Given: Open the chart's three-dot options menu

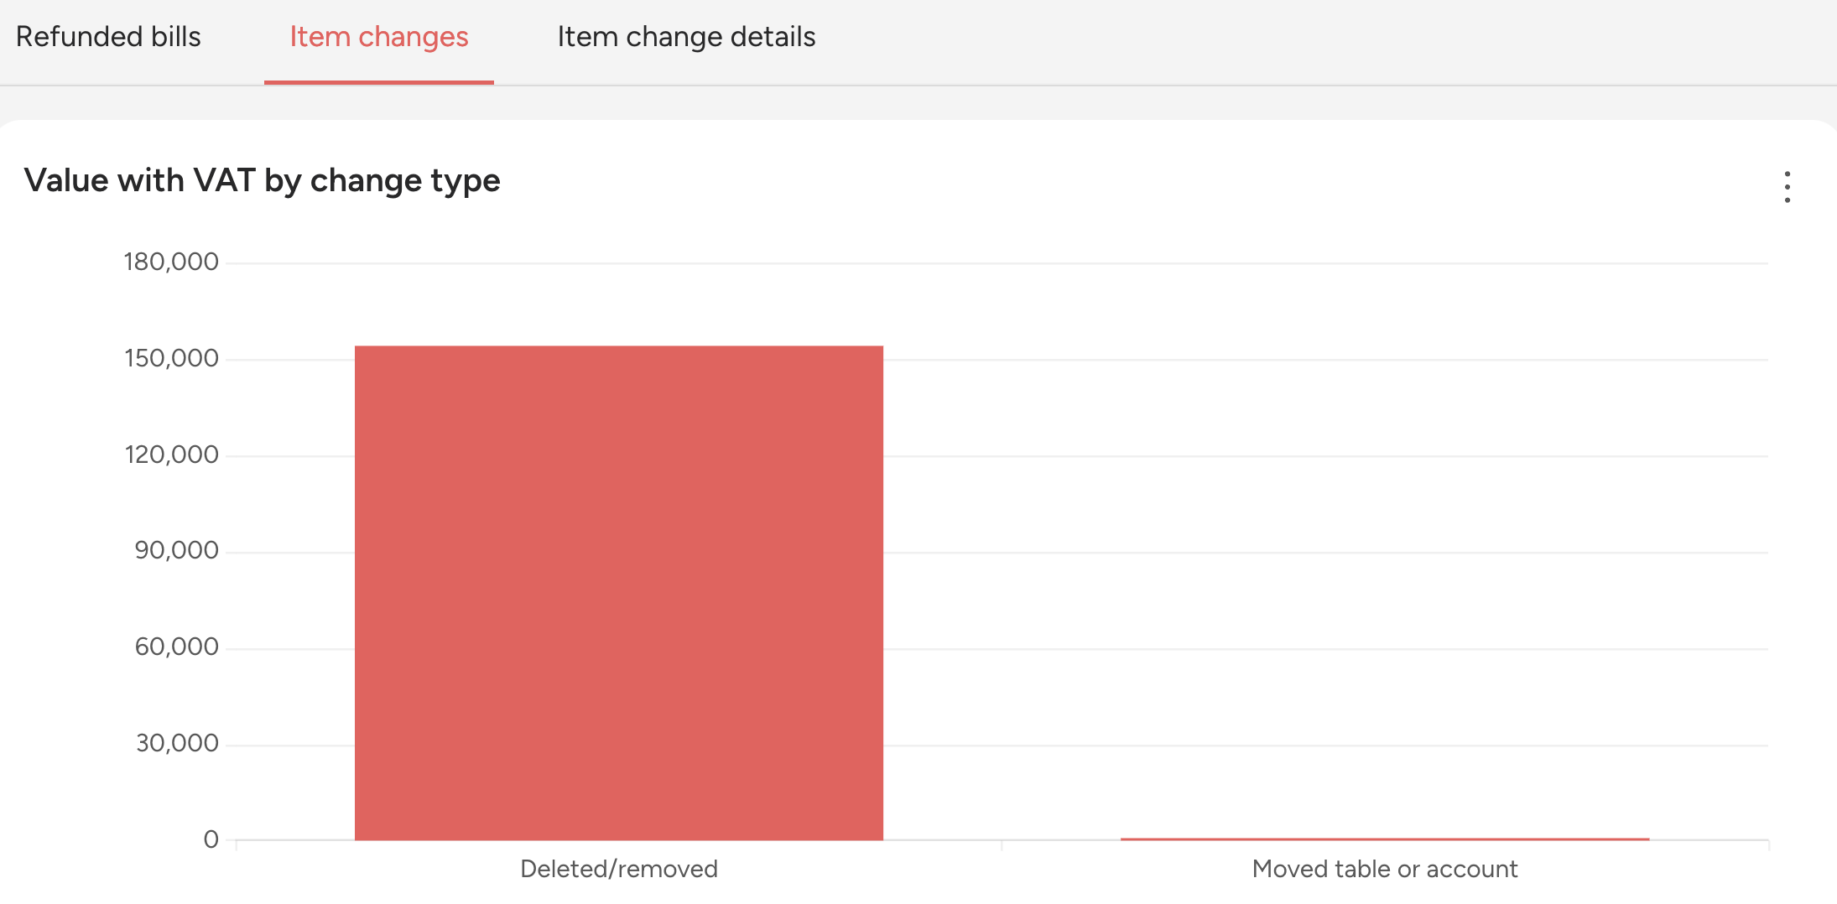Looking at the screenshot, I should click(1787, 186).
